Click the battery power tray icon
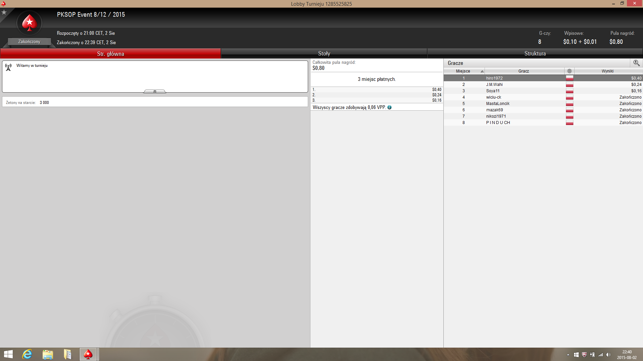The width and height of the screenshot is (643, 361). (592, 355)
